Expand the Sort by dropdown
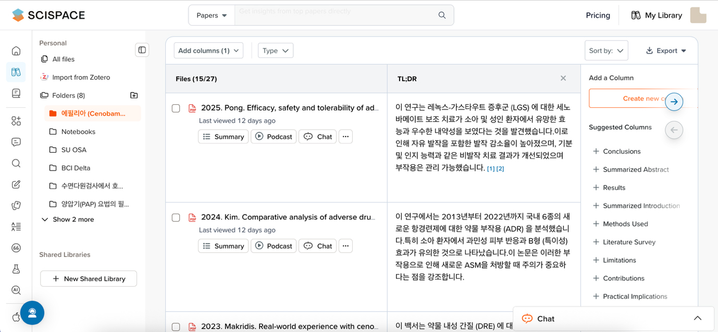This screenshot has width=718, height=332. point(606,51)
